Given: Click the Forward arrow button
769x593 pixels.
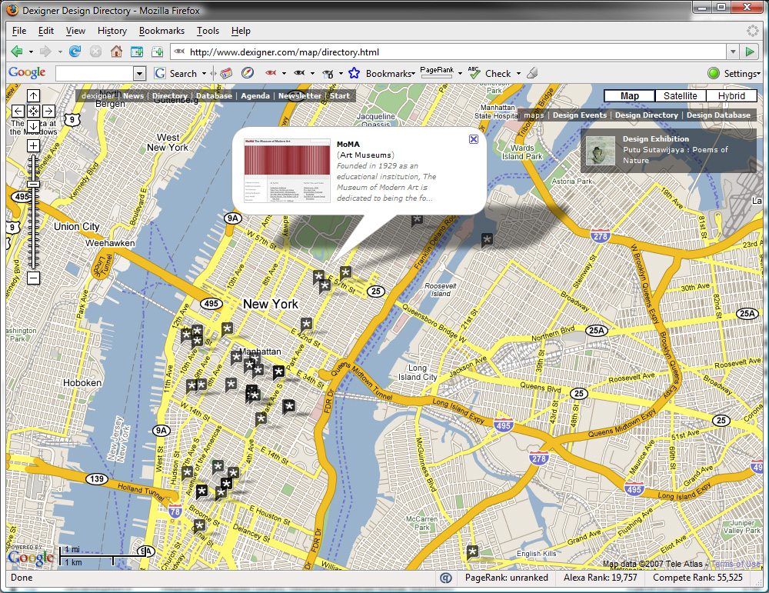Looking at the screenshot, I should point(45,52).
